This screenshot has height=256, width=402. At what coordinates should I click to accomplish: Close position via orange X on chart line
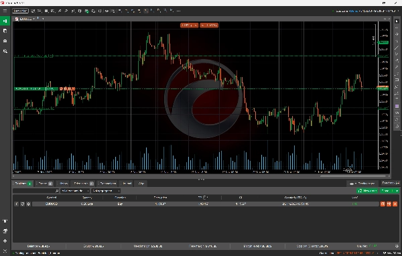(x=73, y=88)
